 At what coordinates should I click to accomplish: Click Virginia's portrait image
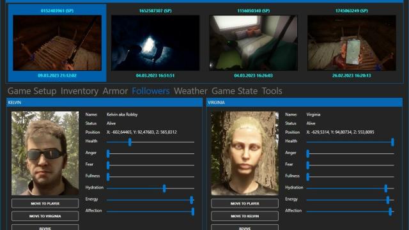pyautogui.click(x=245, y=153)
